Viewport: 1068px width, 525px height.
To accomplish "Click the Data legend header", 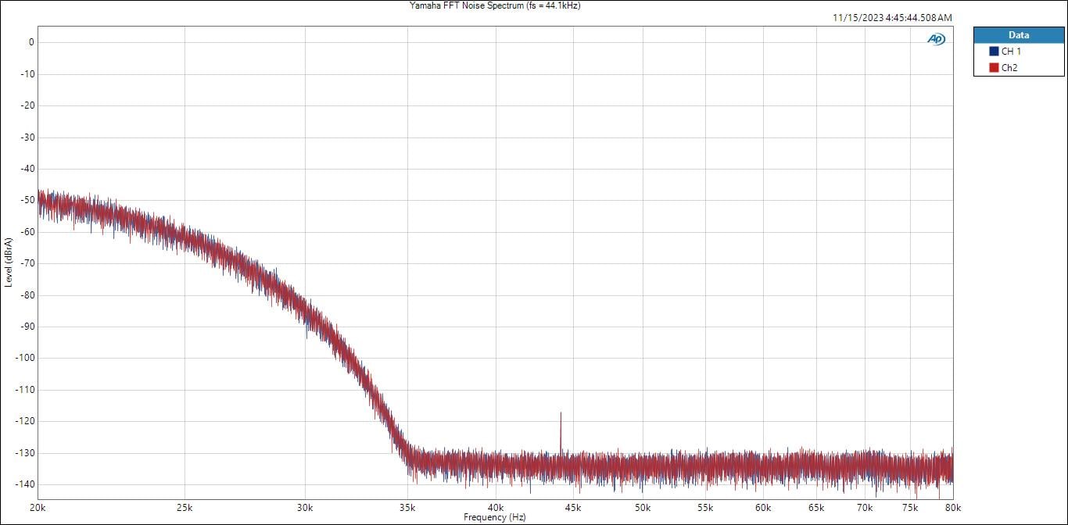I will pos(1019,35).
